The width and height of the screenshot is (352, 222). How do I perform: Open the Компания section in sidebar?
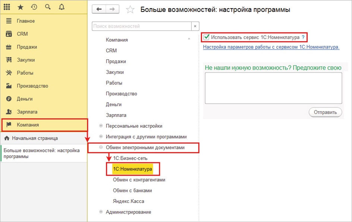[28, 125]
